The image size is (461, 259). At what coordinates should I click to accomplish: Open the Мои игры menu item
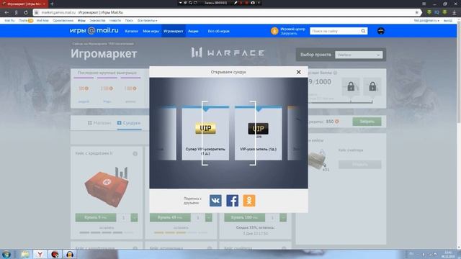point(151,31)
